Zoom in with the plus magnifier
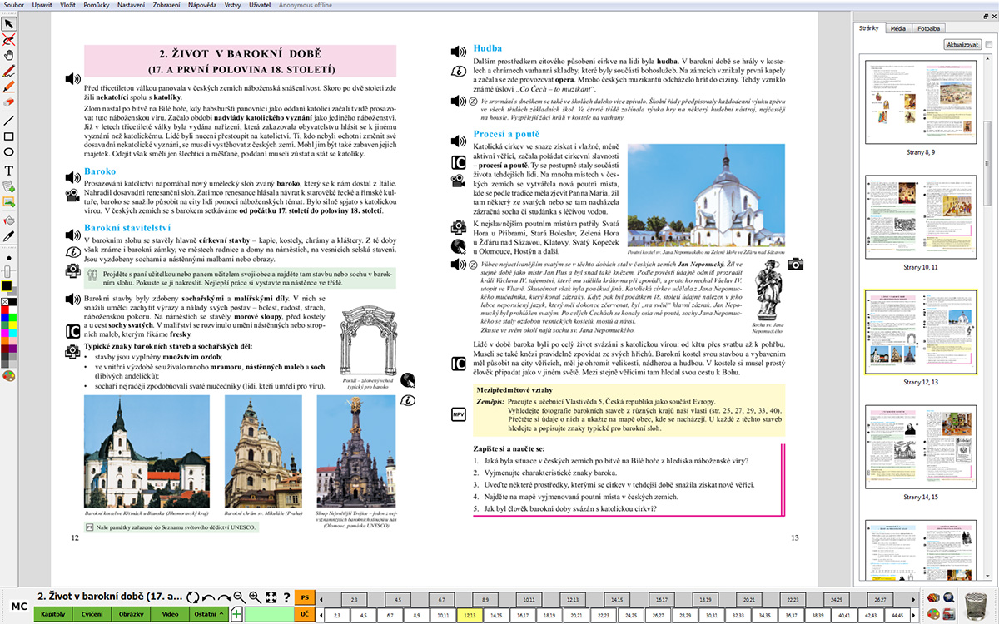 pos(255,597)
